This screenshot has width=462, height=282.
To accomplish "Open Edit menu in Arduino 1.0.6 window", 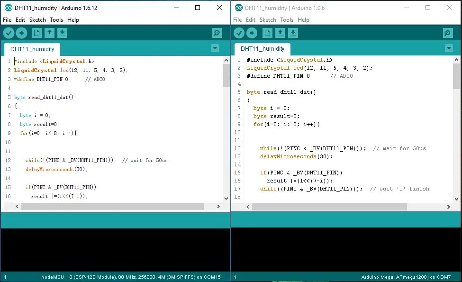I will coord(251,20).
